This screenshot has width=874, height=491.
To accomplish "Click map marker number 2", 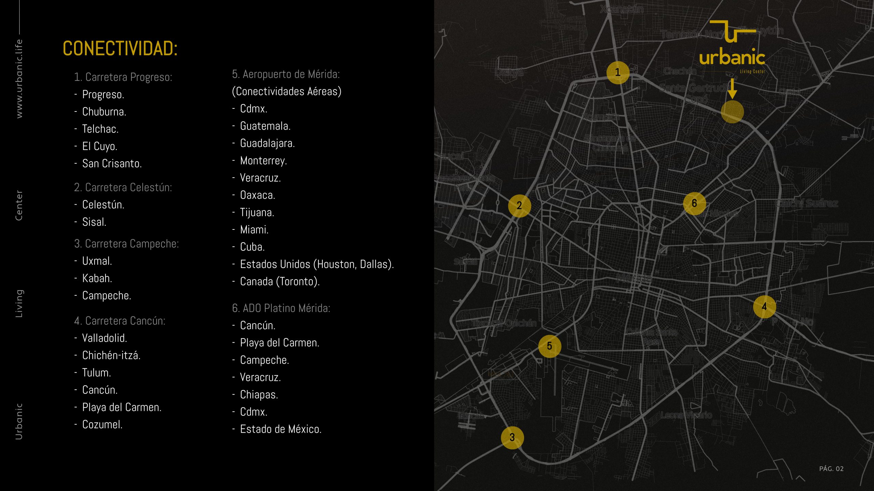I will 519,206.
